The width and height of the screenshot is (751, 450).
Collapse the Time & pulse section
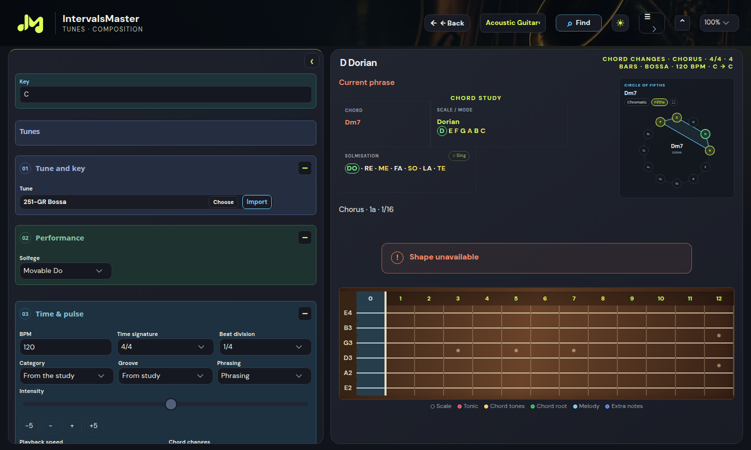305,313
